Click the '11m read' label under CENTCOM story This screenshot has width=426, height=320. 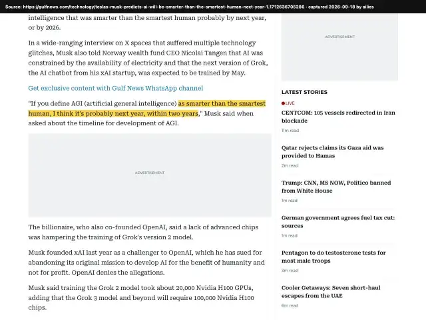click(290, 131)
